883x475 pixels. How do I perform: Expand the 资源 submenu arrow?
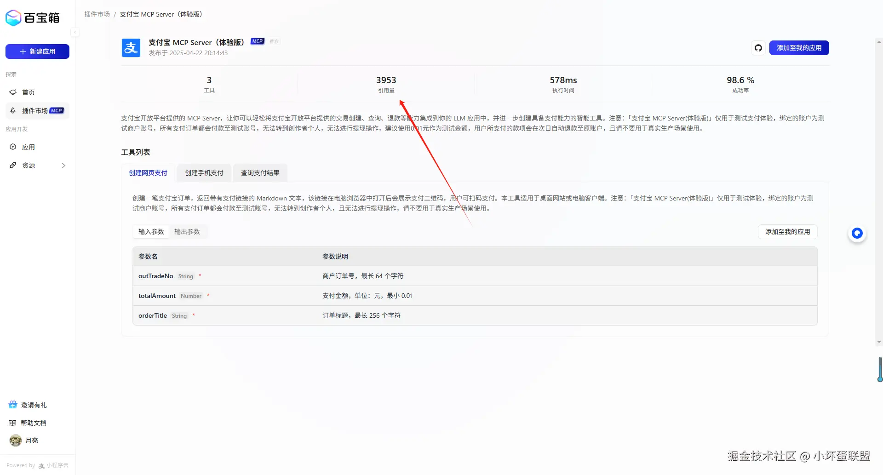point(63,166)
